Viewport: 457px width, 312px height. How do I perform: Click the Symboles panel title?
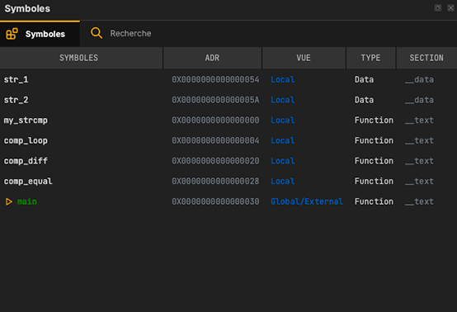(x=27, y=9)
